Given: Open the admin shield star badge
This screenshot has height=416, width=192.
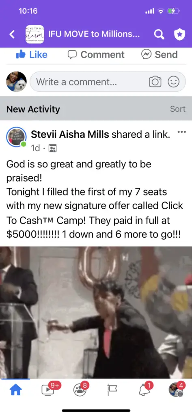Looking at the screenshot, I should click(x=179, y=35).
